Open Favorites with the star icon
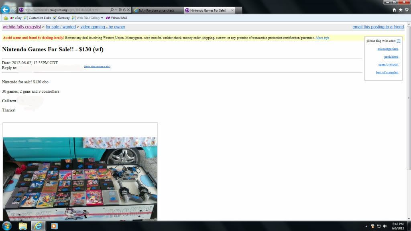The width and height of the screenshot is (411, 231). click(400, 10)
